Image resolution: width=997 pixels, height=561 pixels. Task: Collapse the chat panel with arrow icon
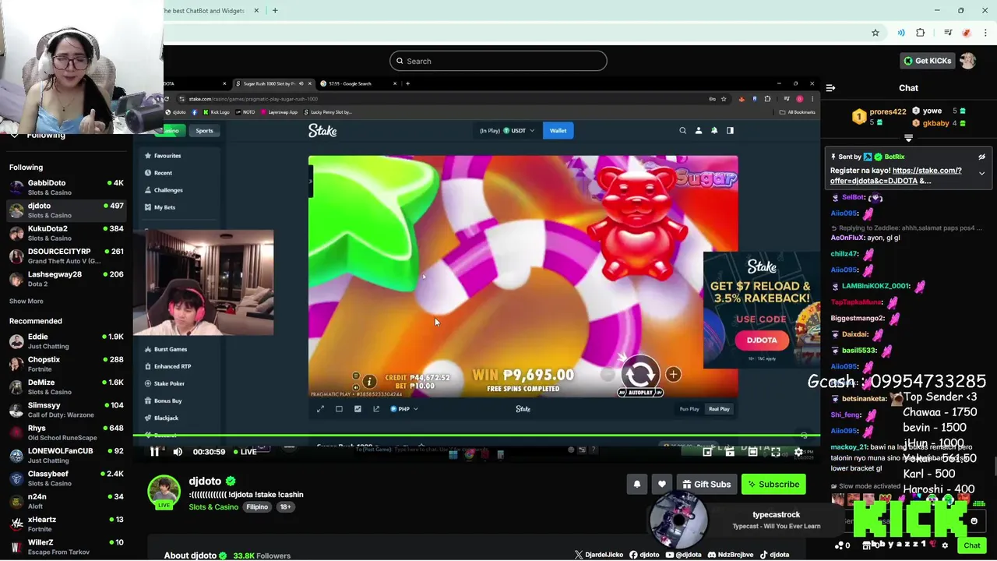click(x=830, y=88)
